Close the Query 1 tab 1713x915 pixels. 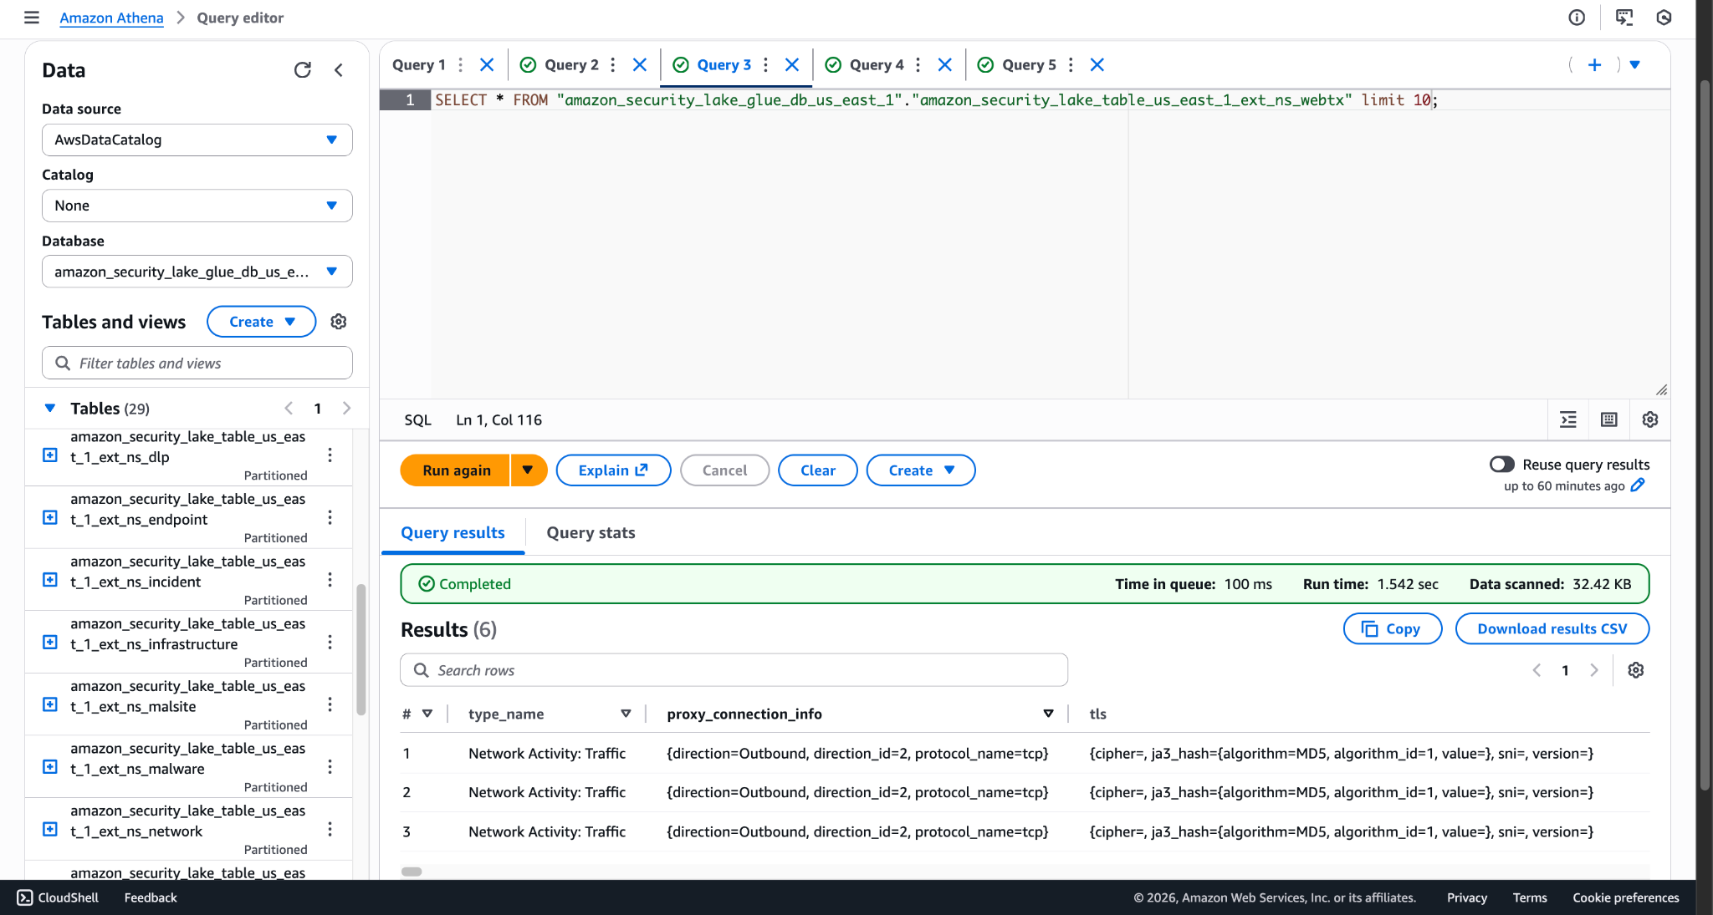[x=487, y=64]
